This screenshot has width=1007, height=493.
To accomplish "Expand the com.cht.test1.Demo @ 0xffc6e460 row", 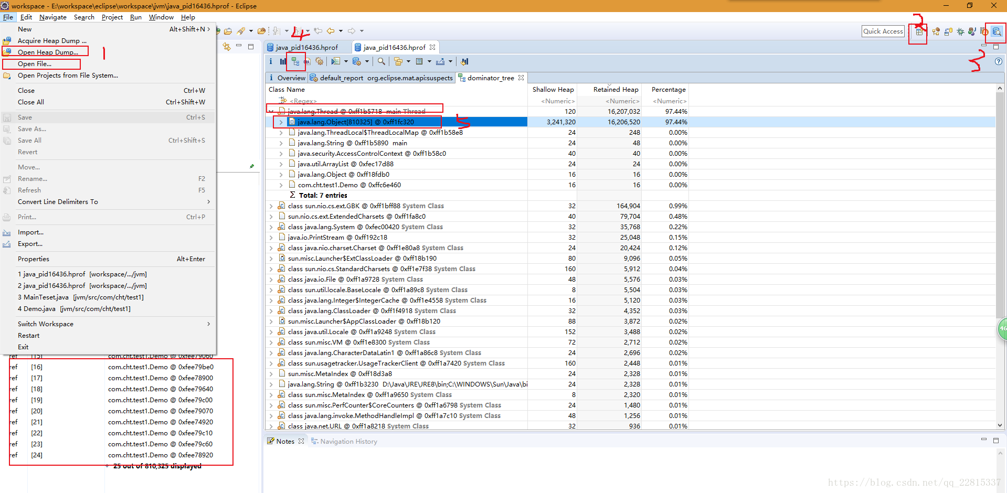I will (281, 185).
